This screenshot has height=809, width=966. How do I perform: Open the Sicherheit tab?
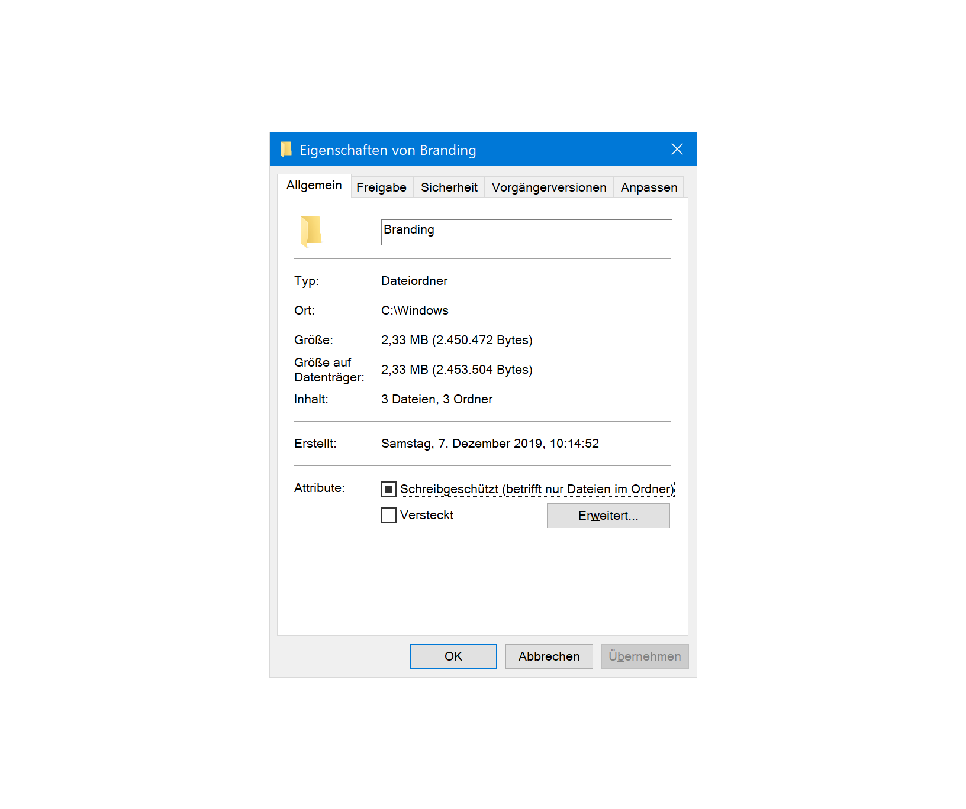tap(449, 187)
